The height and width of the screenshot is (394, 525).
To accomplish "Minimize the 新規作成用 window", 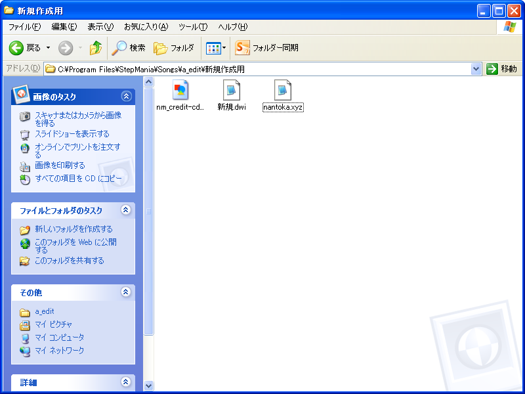I will (x=484, y=11).
